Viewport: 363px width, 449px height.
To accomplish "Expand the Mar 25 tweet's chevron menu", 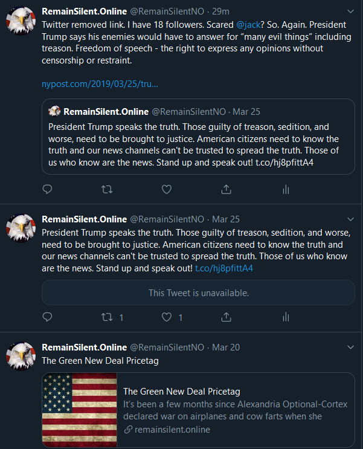I will [x=352, y=219].
